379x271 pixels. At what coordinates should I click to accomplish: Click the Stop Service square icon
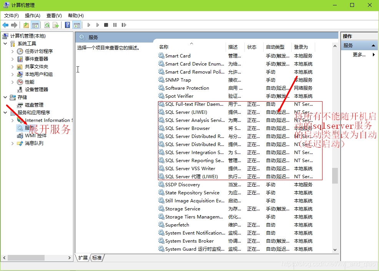point(106,25)
